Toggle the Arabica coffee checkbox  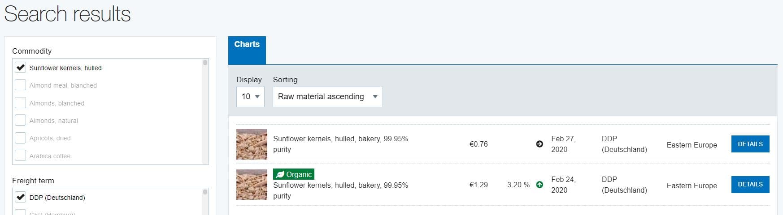[20, 156]
